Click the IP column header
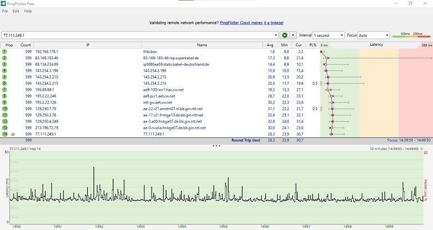This screenshot has width=433, height=230. 87,45
